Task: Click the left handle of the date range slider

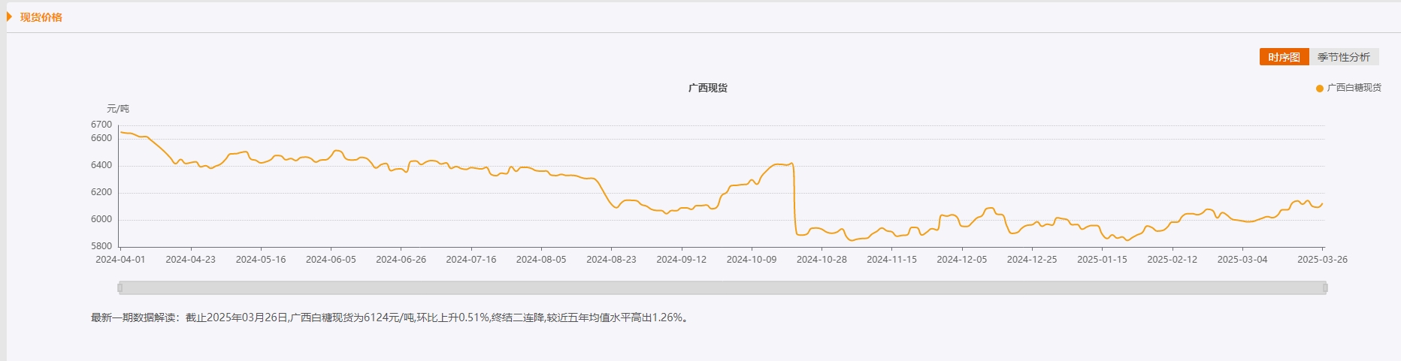Action: 120,287
